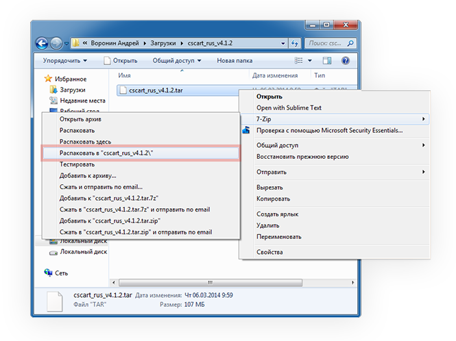Click the Сеть network icon

coord(48,273)
